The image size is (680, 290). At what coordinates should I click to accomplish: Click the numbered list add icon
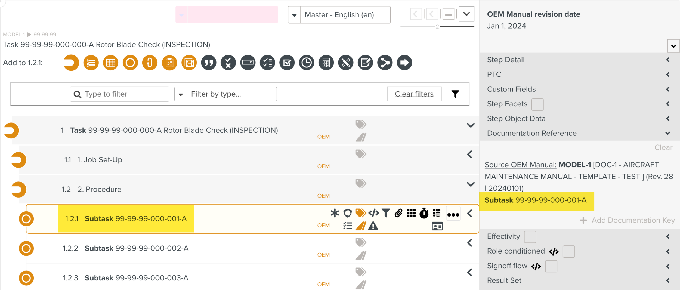(x=91, y=63)
